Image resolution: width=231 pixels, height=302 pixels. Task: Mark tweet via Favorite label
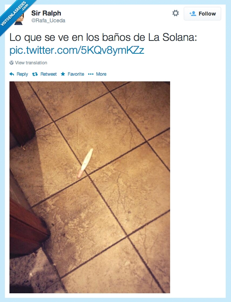coord(76,74)
